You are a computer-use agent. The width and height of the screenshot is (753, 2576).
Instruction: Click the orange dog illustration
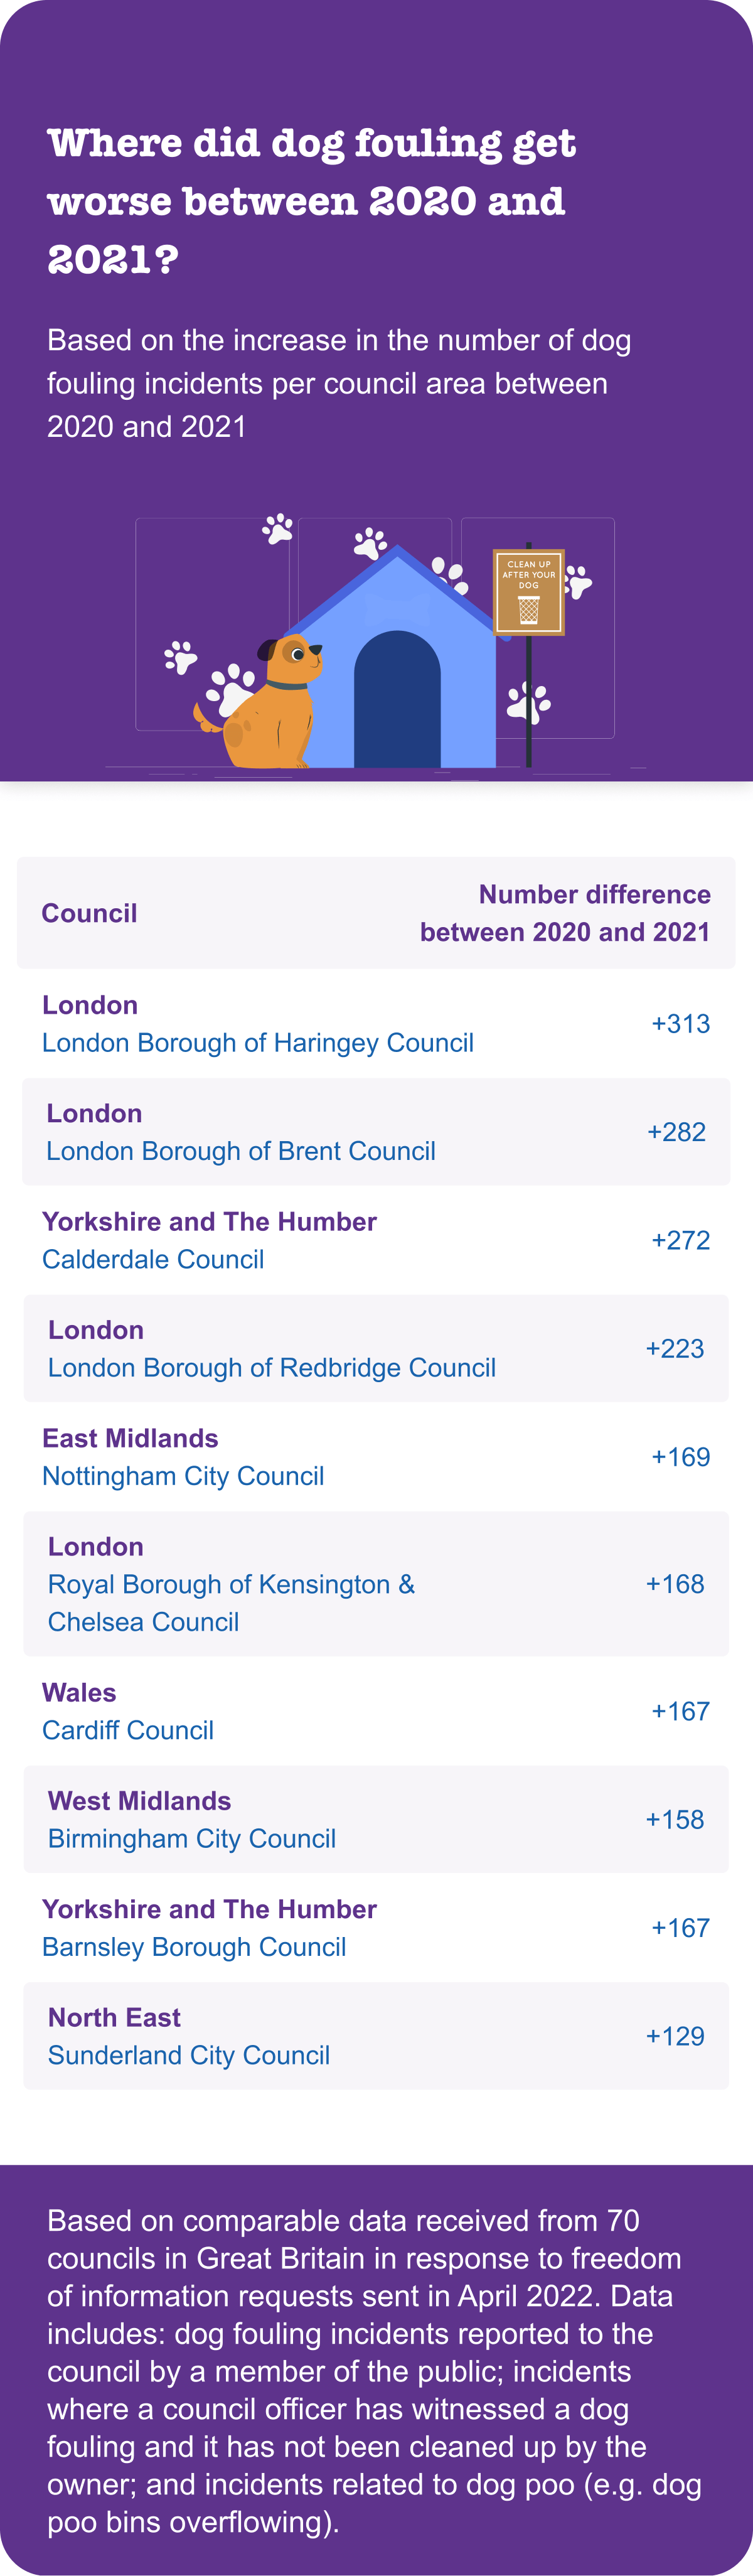(x=260, y=702)
